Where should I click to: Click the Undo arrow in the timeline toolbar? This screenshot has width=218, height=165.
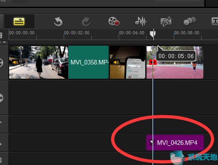[58, 21]
